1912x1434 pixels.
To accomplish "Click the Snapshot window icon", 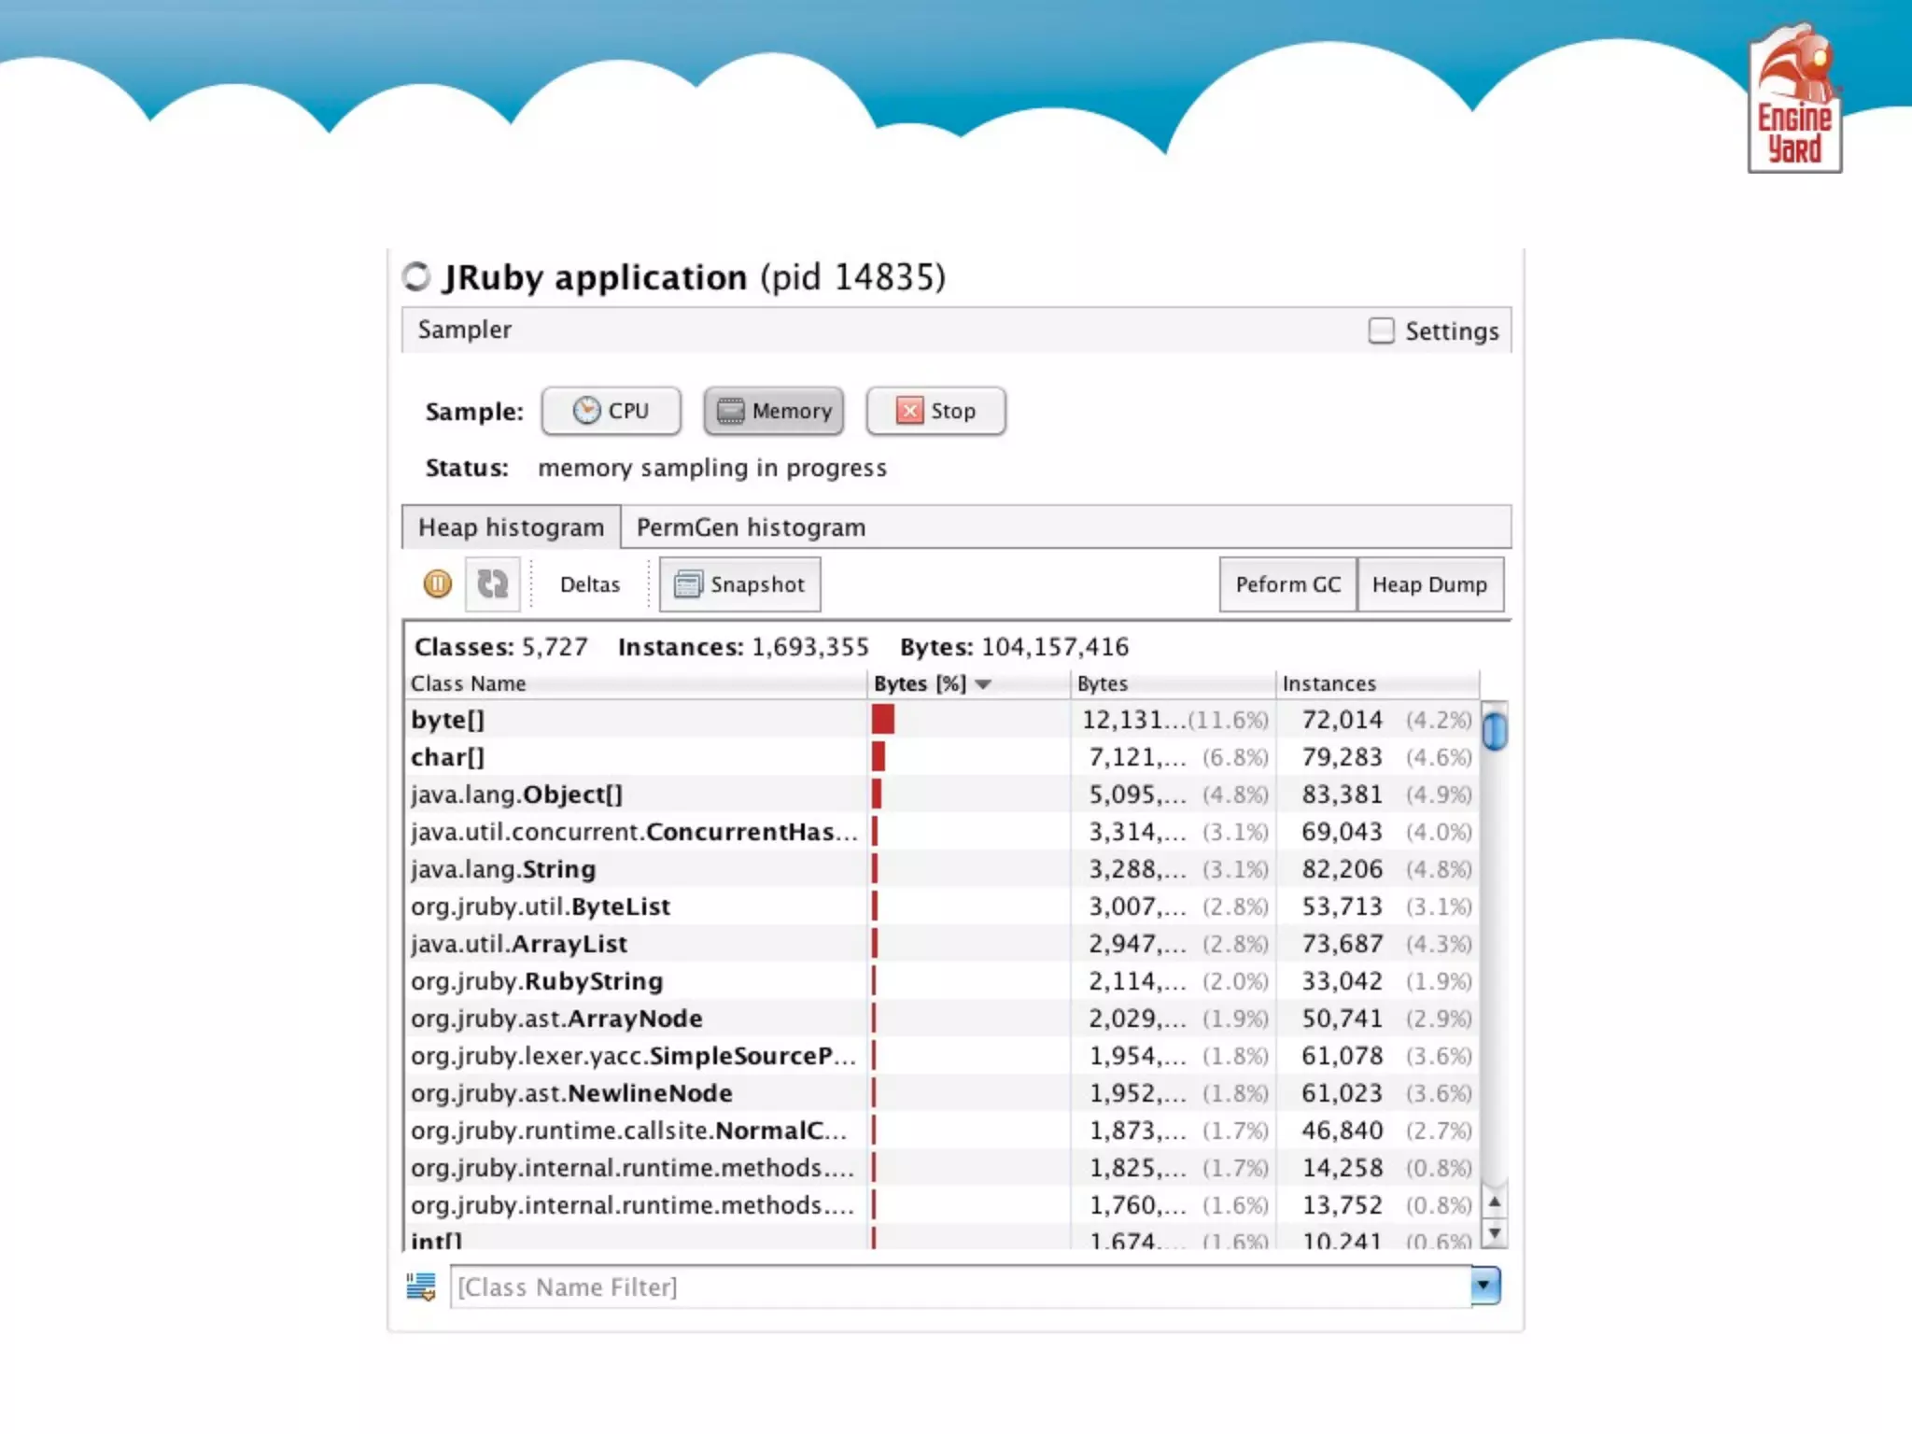I will (x=688, y=584).
